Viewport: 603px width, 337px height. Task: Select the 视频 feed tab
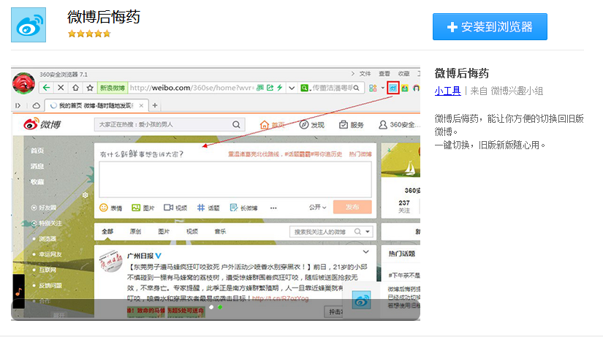(192, 231)
